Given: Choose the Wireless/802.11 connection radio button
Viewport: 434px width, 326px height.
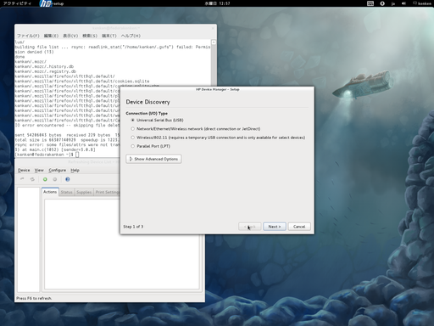Looking at the screenshot, I should coord(132,138).
